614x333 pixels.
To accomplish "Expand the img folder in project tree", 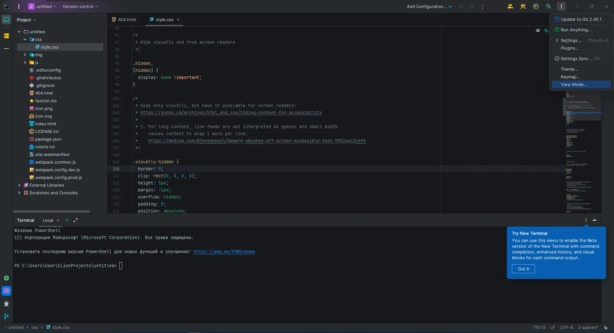I will [x=25, y=55].
